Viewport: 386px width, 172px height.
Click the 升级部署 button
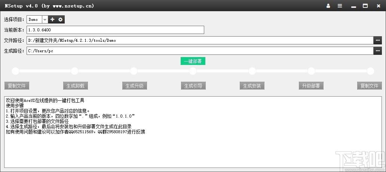click(311, 86)
